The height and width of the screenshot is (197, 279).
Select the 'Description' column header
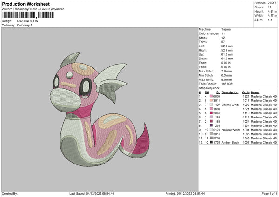(x=230, y=92)
